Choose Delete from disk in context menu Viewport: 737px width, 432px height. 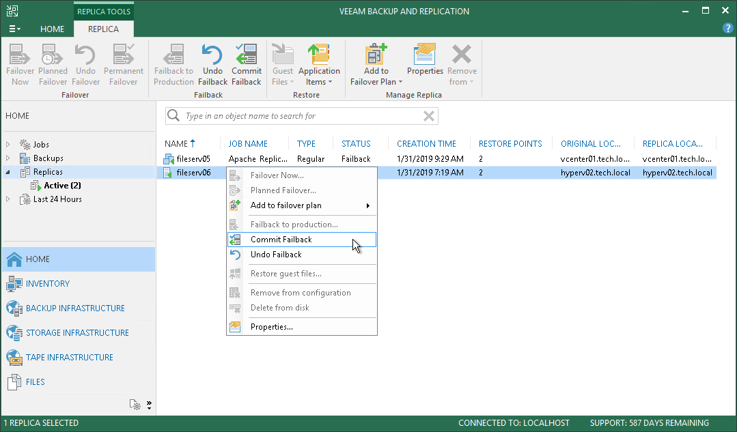301,308
